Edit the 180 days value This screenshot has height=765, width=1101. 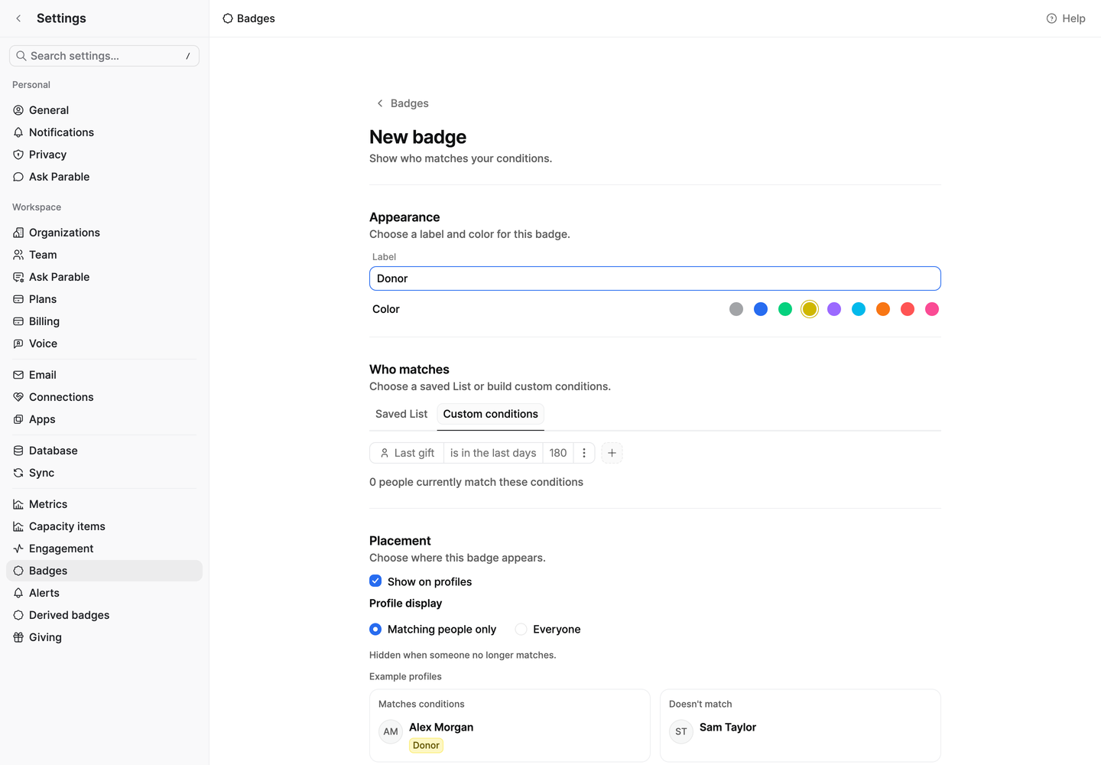[x=558, y=453]
